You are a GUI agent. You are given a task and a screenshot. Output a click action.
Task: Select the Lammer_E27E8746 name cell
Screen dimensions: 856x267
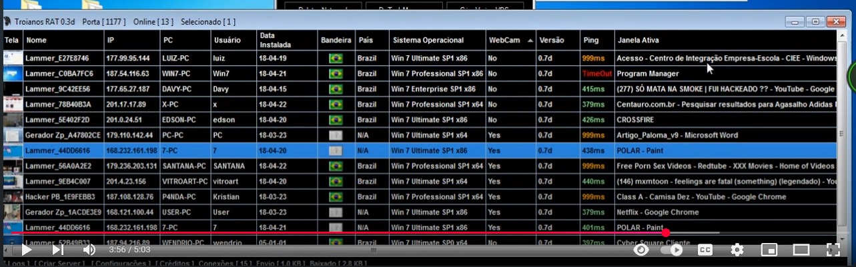(x=63, y=59)
